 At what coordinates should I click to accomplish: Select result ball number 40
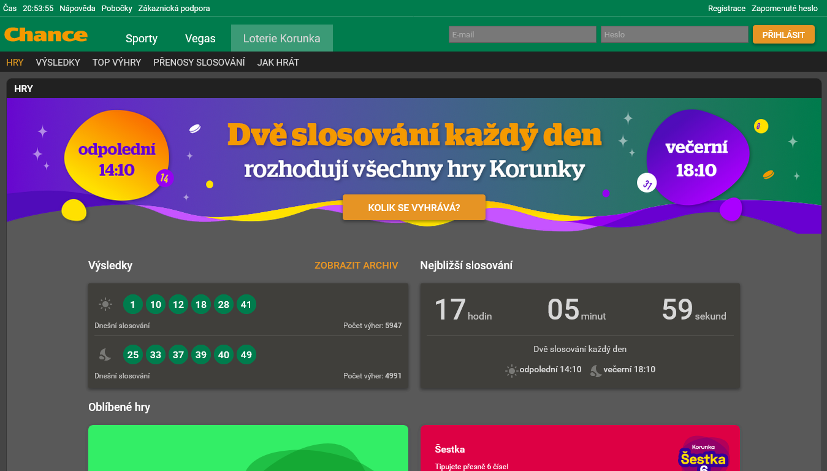coord(224,354)
